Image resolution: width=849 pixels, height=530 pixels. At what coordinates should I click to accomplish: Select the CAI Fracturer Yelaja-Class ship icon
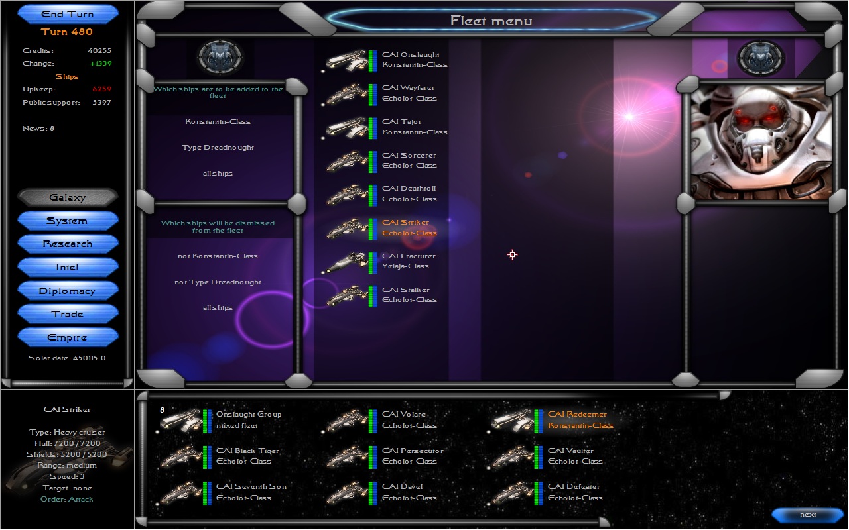pyautogui.click(x=346, y=262)
